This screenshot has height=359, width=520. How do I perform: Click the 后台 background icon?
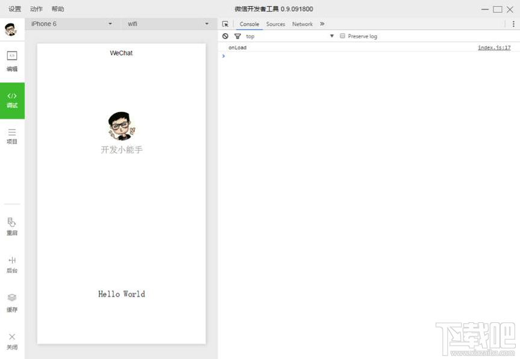12,264
